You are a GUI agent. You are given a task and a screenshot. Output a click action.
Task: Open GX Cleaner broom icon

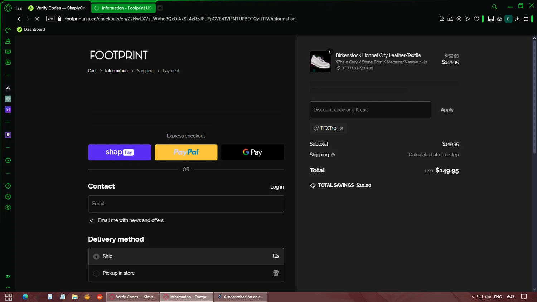[x=8, y=41]
